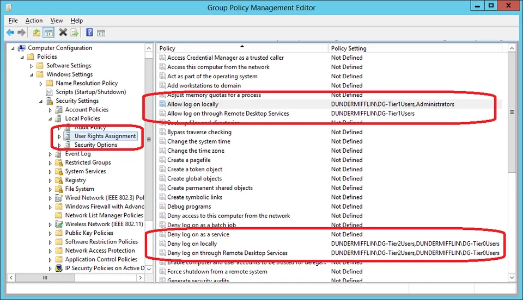Image resolution: width=523 pixels, height=300 pixels.
Task: Click the Policies folder icon in the tree
Action: pyautogui.click(x=31, y=57)
